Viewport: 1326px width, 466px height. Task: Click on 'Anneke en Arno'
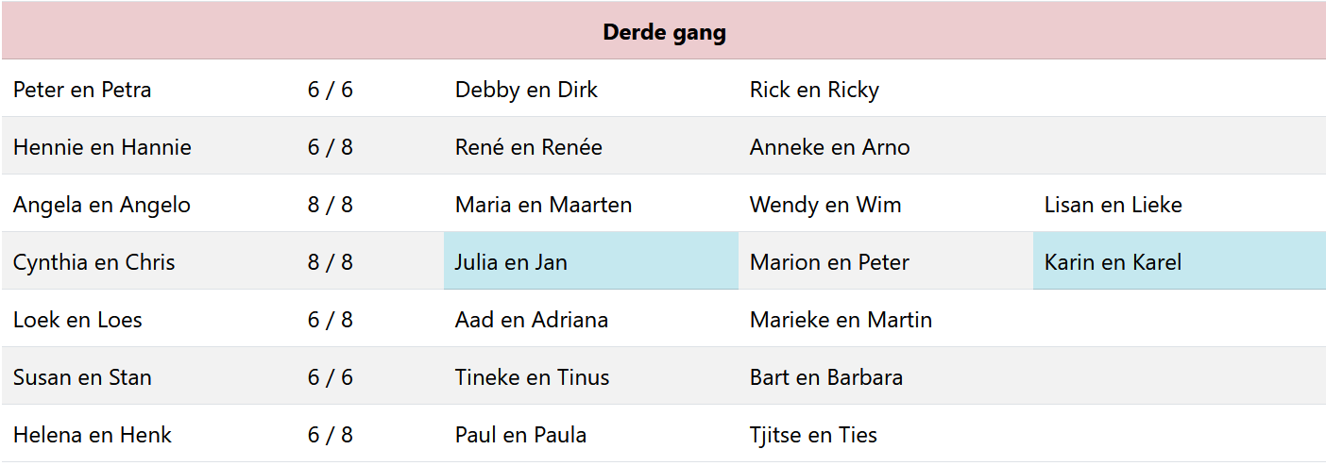829,147
